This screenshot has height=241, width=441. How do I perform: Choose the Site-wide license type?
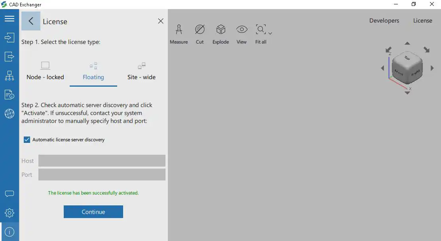141,70
